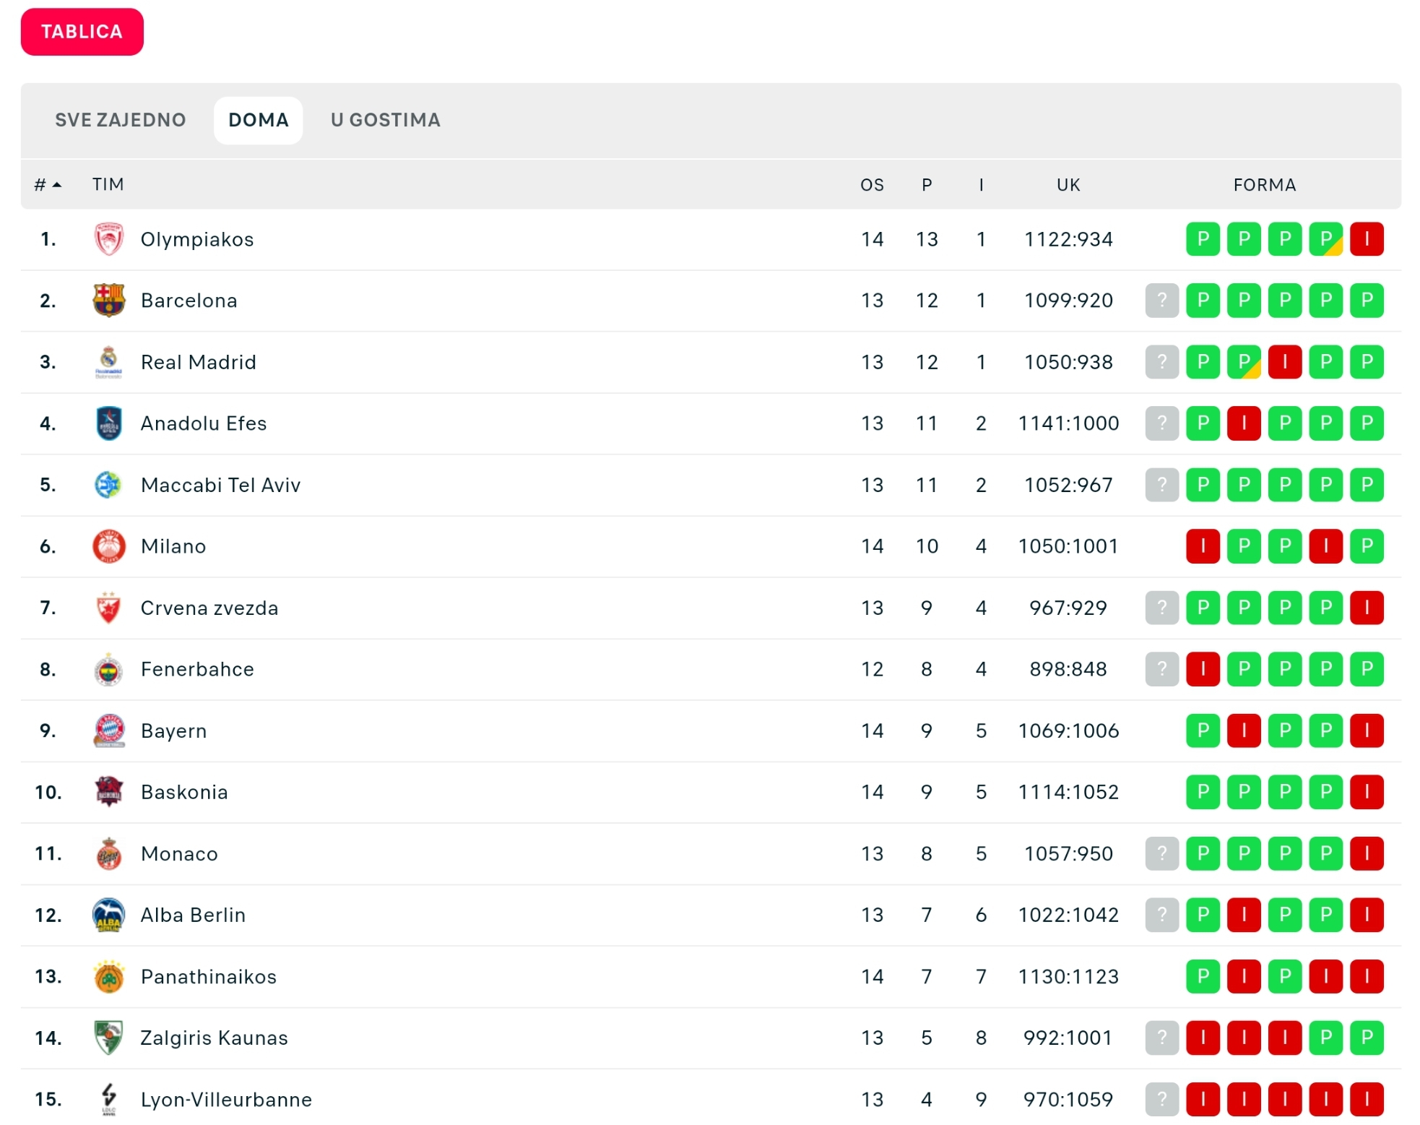Screen dimensions: 1420x1125
Task: Click Monaco's grey question mark badge
Action: [x=1162, y=854]
